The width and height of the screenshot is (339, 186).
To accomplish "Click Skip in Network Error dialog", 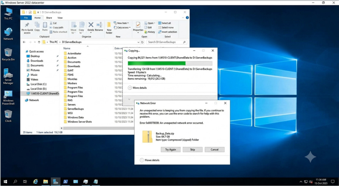I will click(x=193, y=149).
